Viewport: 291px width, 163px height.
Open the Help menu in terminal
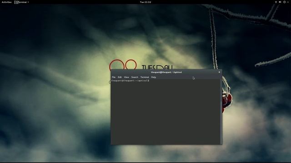[154, 77]
